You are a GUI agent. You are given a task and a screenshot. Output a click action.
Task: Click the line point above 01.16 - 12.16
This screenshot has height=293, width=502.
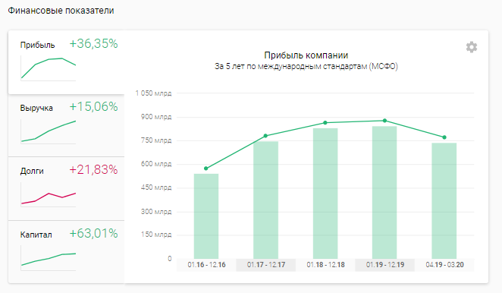[206, 169]
